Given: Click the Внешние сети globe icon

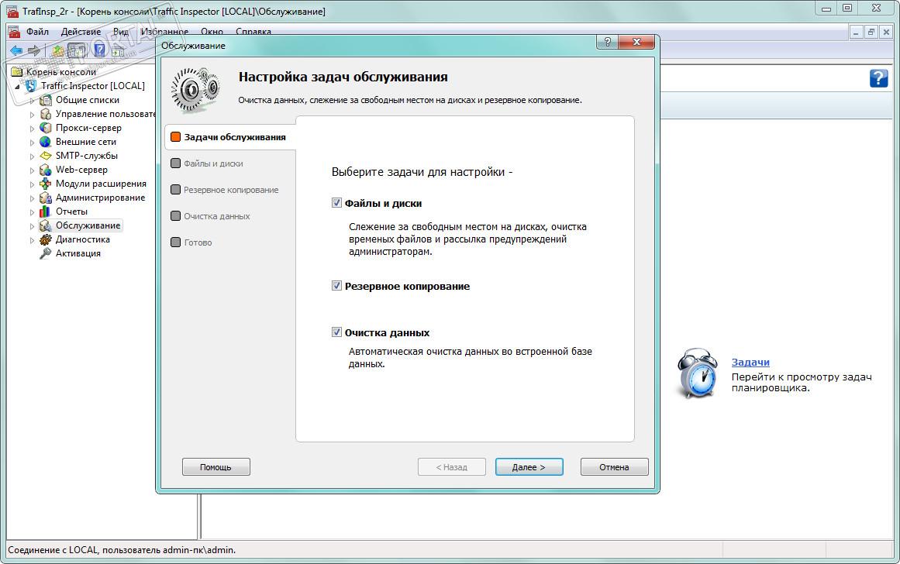Looking at the screenshot, I should tap(45, 142).
